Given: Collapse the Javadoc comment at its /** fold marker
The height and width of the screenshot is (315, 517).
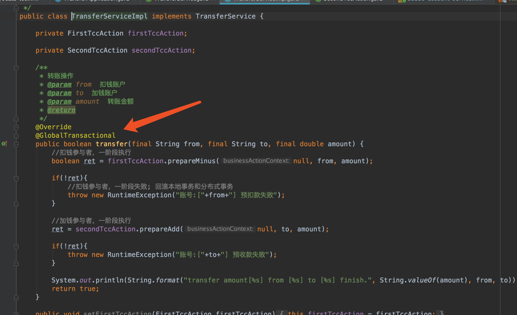Looking at the screenshot, I should (x=16, y=68).
